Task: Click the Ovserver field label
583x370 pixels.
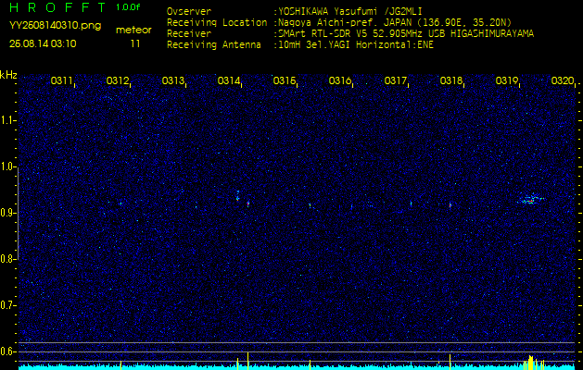Action: click(189, 11)
